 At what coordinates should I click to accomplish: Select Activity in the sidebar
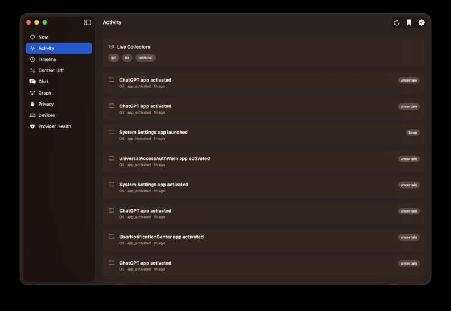(59, 48)
